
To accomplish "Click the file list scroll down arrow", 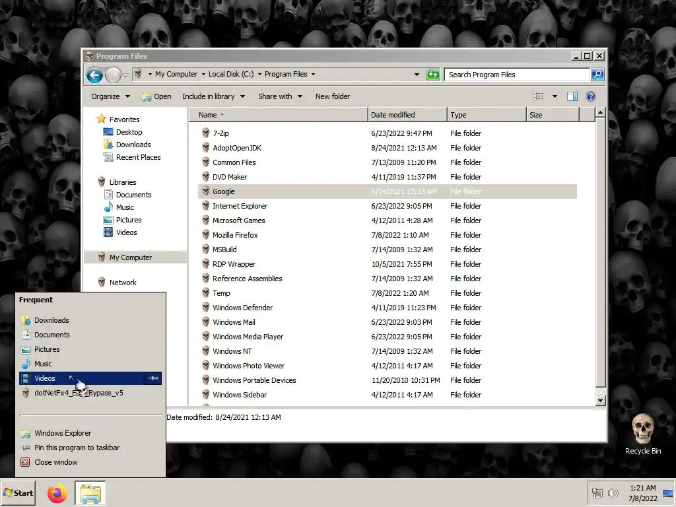I will point(600,401).
